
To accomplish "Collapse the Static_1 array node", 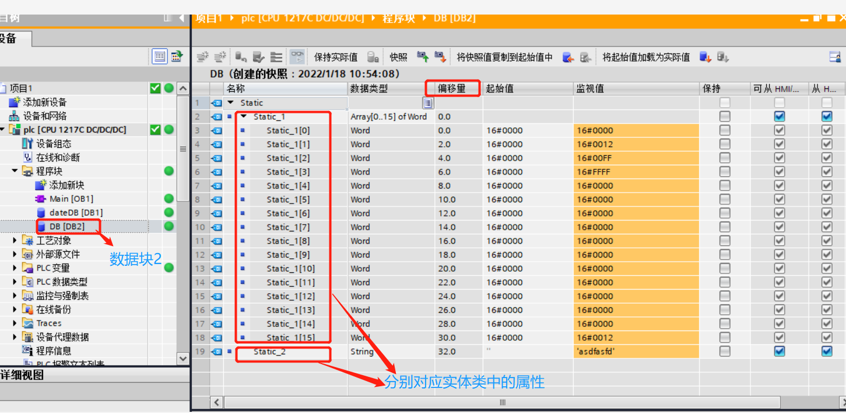I will [x=244, y=116].
